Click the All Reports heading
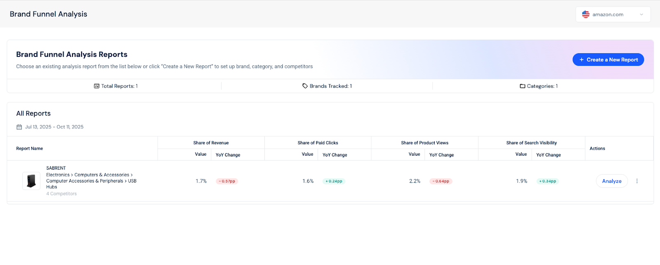 tap(33, 114)
